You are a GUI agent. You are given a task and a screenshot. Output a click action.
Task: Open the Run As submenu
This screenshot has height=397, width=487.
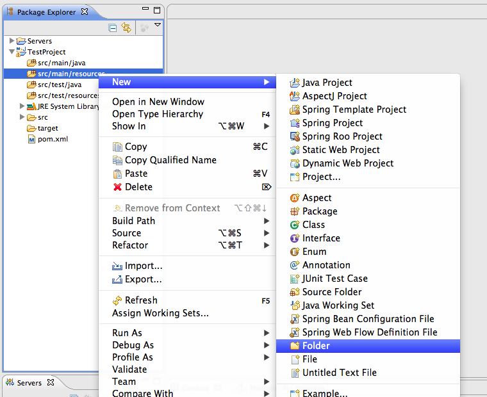point(187,333)
